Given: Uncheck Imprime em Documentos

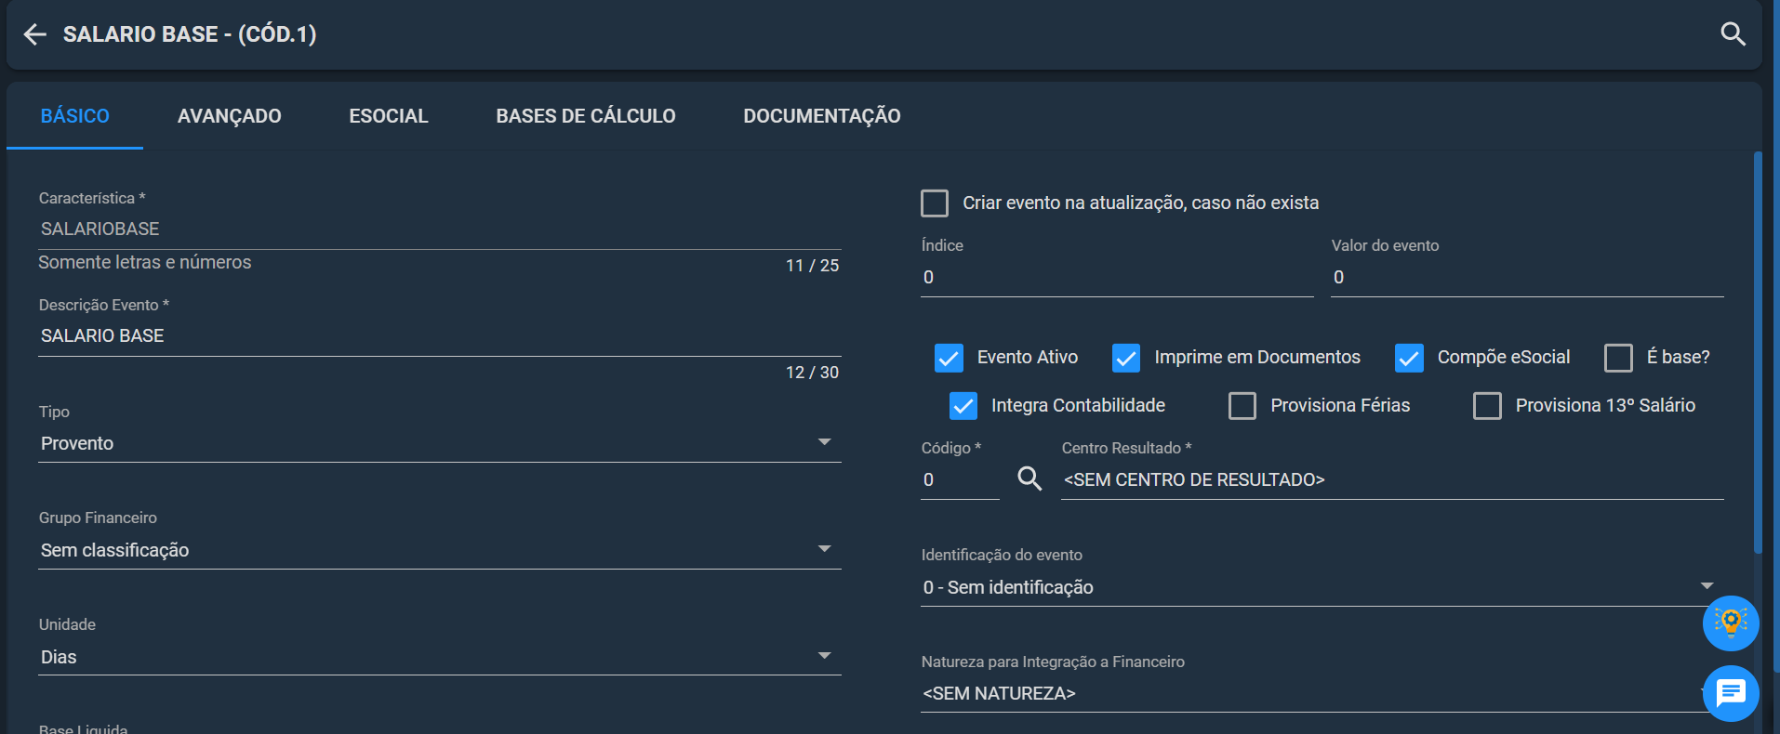Looking at the screenshot, I should (x=1126, y=358).
